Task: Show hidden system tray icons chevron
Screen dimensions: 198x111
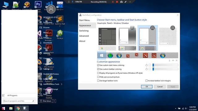Action: point(175,108)
